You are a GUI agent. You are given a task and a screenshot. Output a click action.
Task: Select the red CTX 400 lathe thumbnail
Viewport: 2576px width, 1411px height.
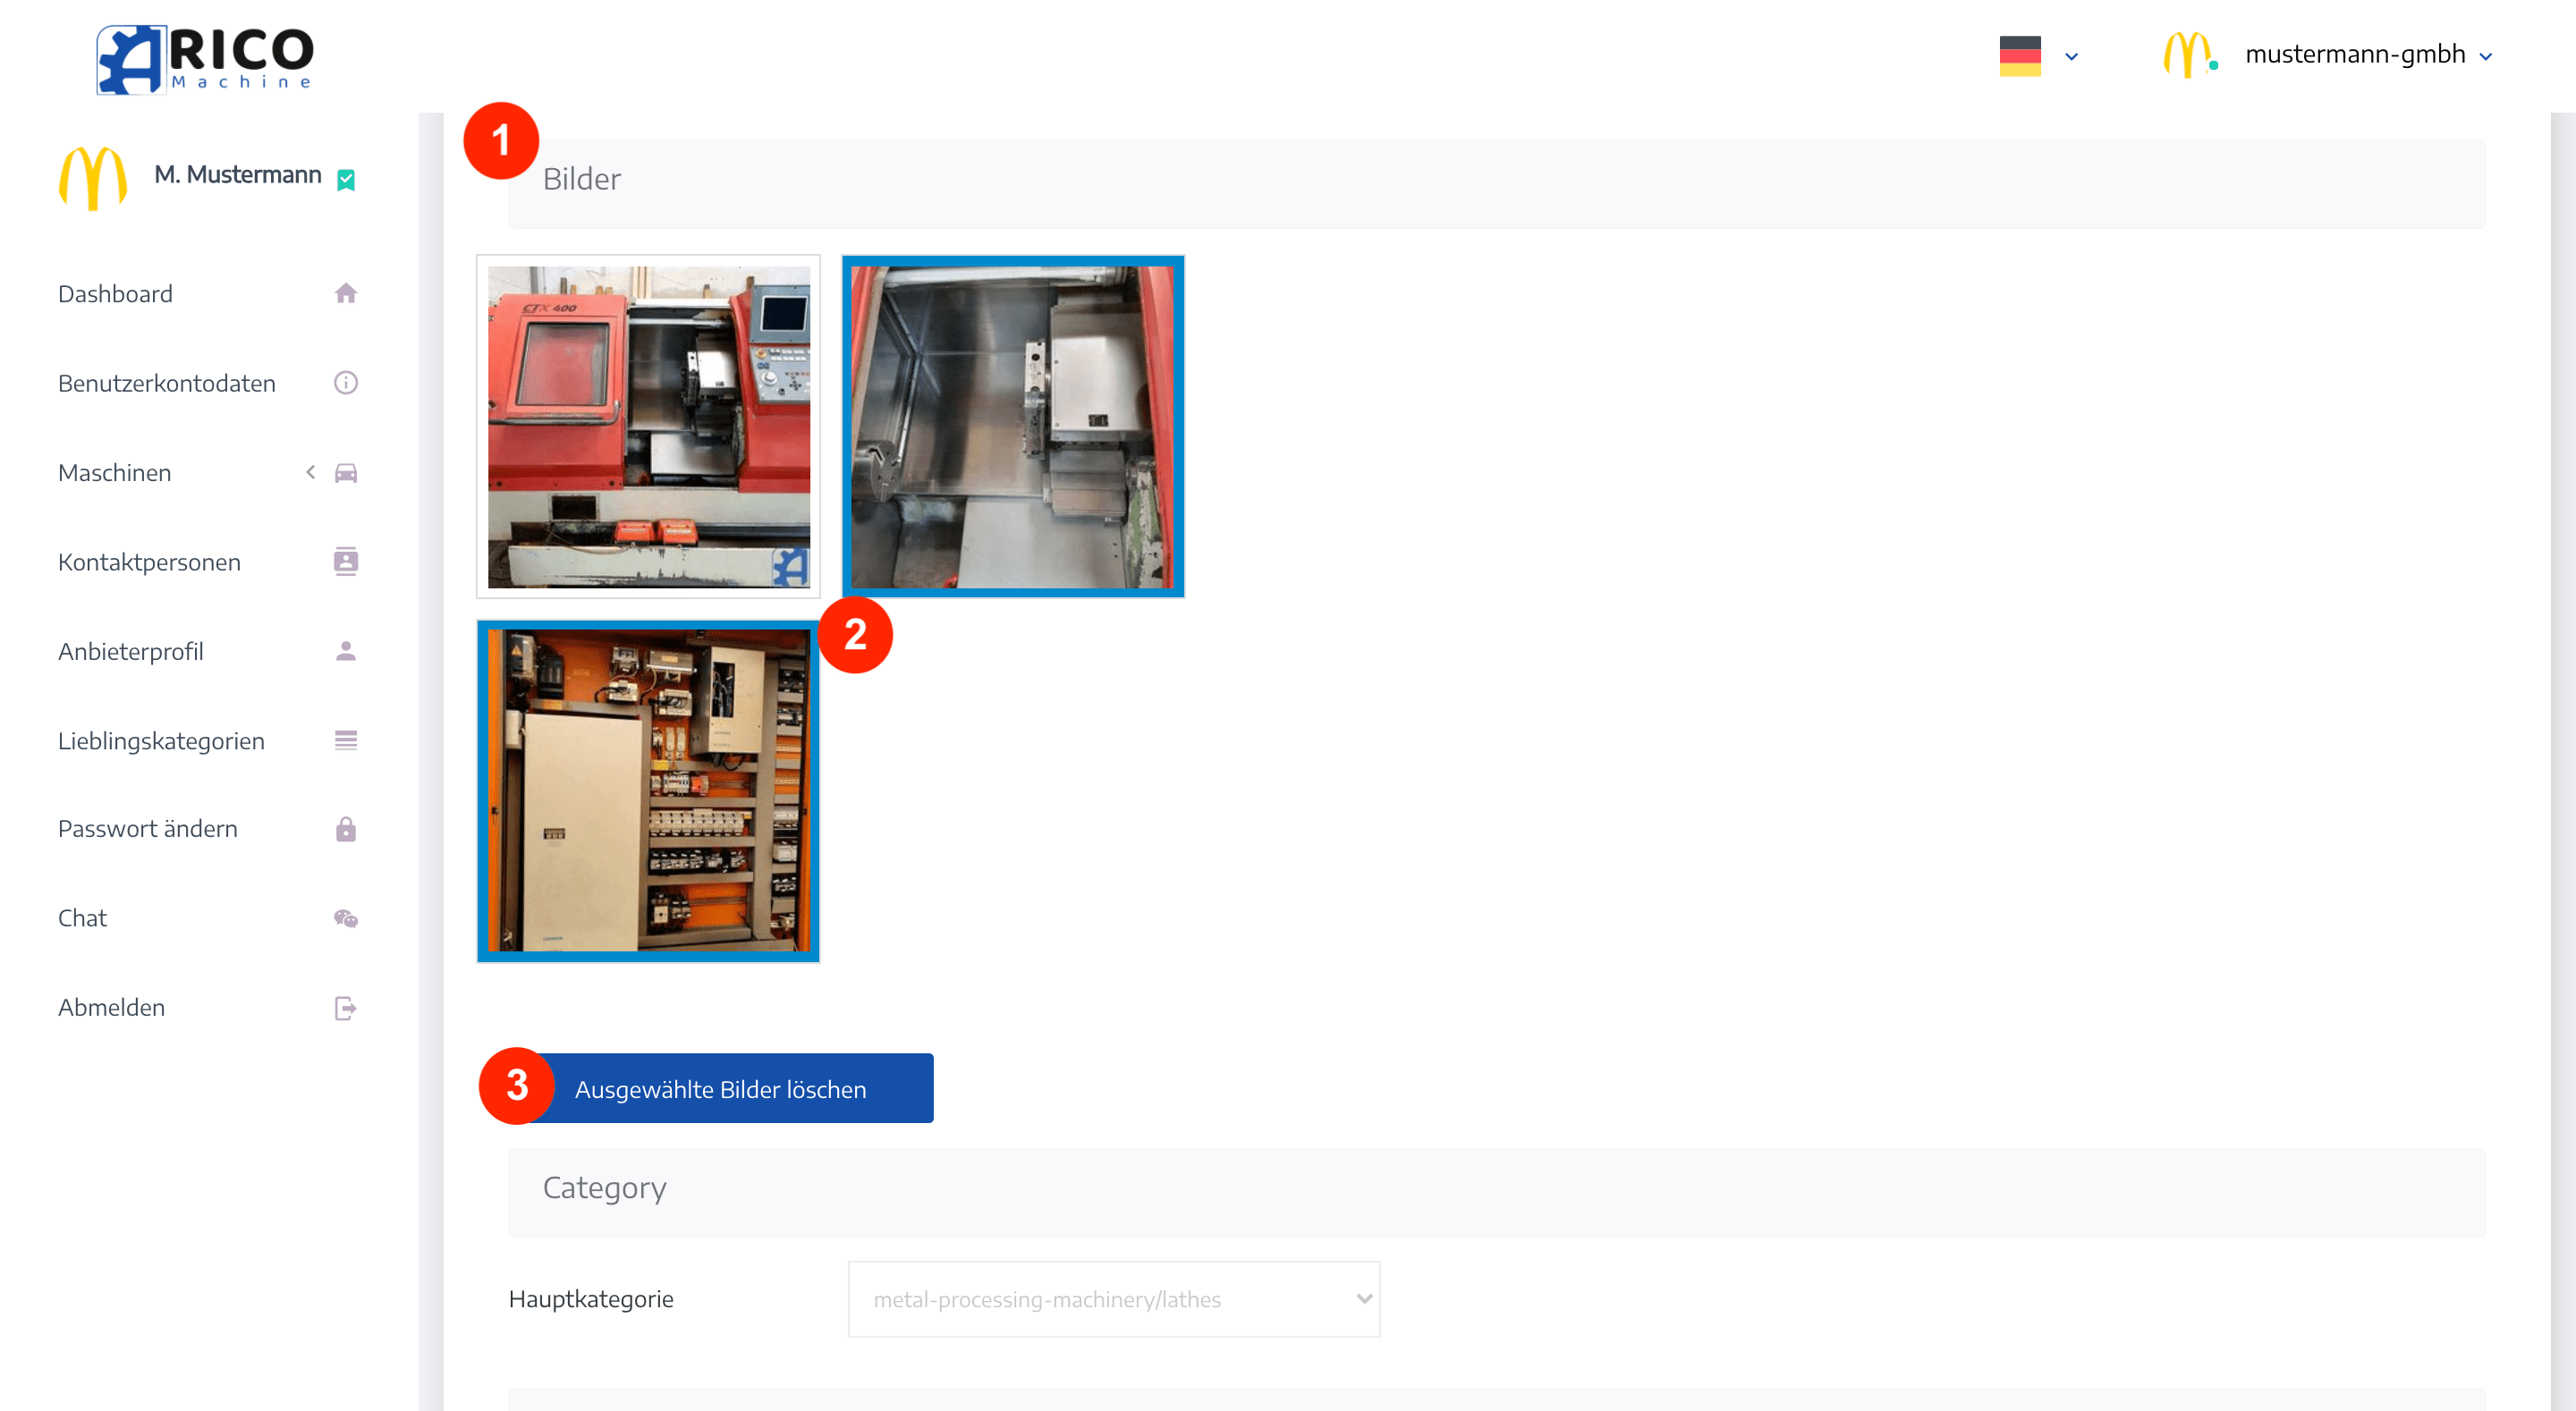click(649, 427)
